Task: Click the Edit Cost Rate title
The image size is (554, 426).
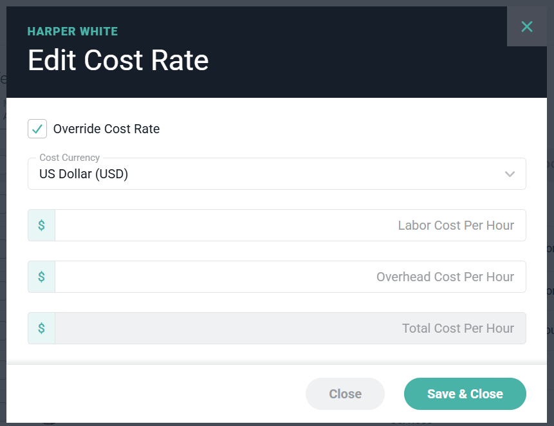Action: click(118, 60)
